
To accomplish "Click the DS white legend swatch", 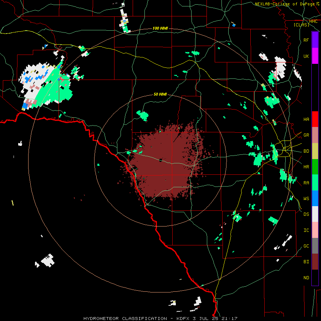I will [315, 214].
